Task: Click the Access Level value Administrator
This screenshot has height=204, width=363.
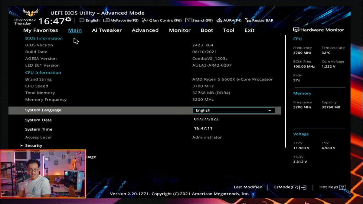Action: (207, 137)
